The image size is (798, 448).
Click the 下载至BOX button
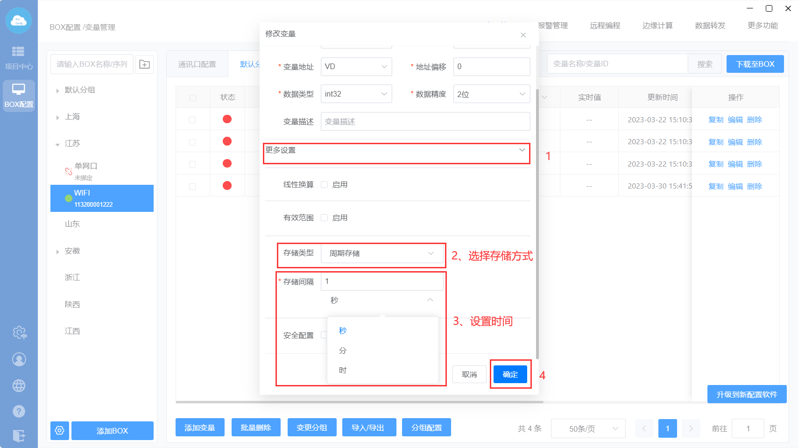point(755,64)
